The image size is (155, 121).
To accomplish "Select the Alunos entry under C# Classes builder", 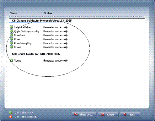I will [17, 47].
